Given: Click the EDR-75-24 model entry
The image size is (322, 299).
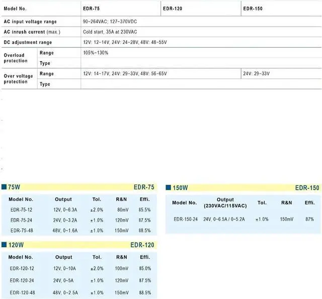Looking at the screenshot, I should [x=22, y=220].
